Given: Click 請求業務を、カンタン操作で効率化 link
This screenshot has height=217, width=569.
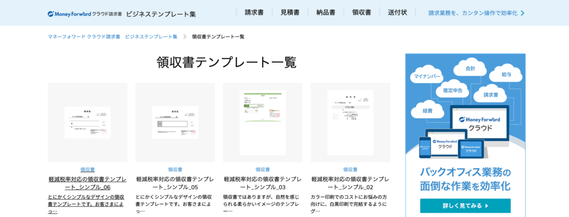Looking at the screenshot, I should click(x=473, y=13).
